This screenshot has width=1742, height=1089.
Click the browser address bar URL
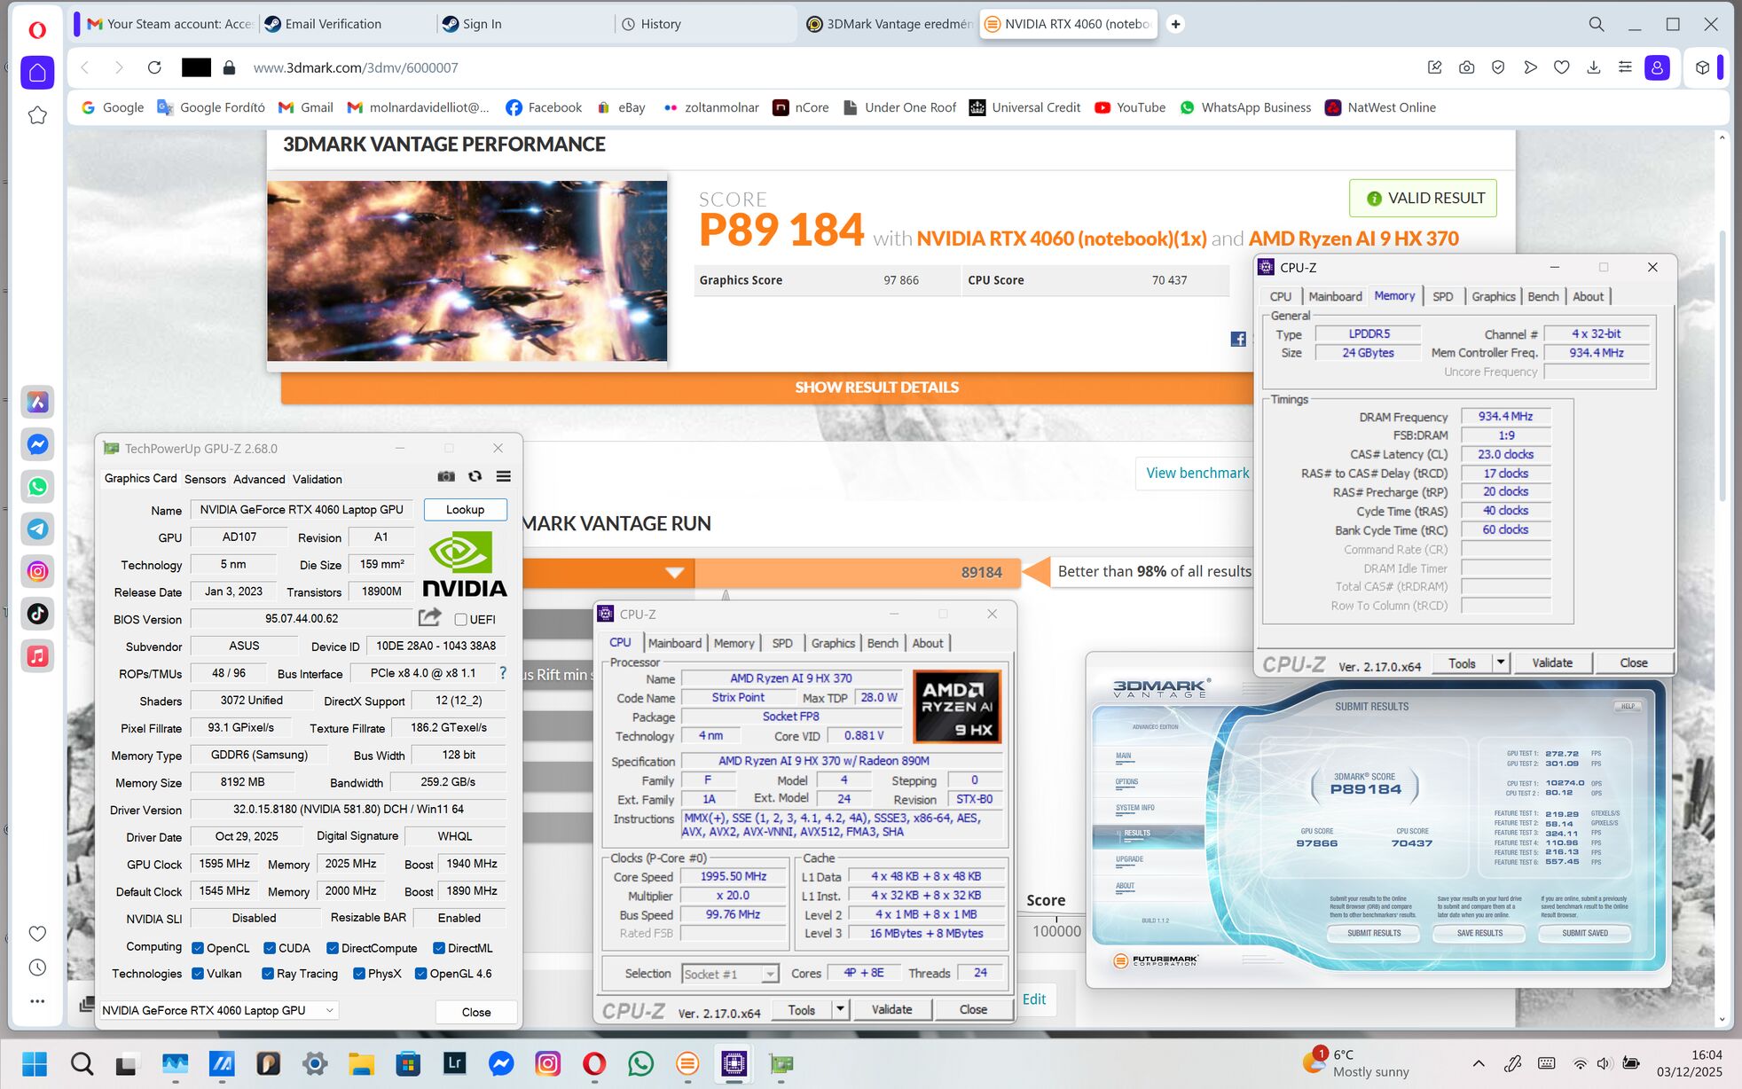pos(356,67)
